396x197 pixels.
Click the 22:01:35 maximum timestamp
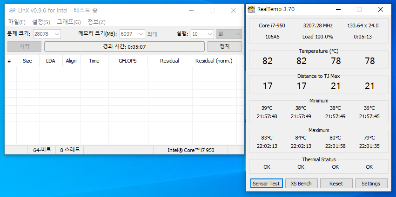(x=369, y=146)
